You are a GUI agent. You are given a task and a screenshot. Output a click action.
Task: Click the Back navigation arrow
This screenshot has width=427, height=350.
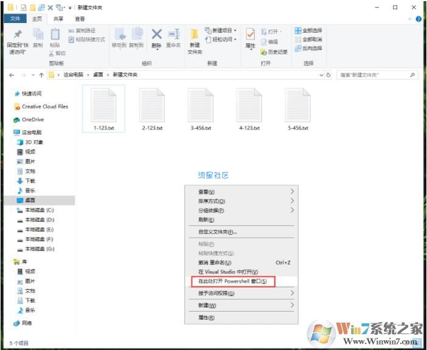point(12,75)
